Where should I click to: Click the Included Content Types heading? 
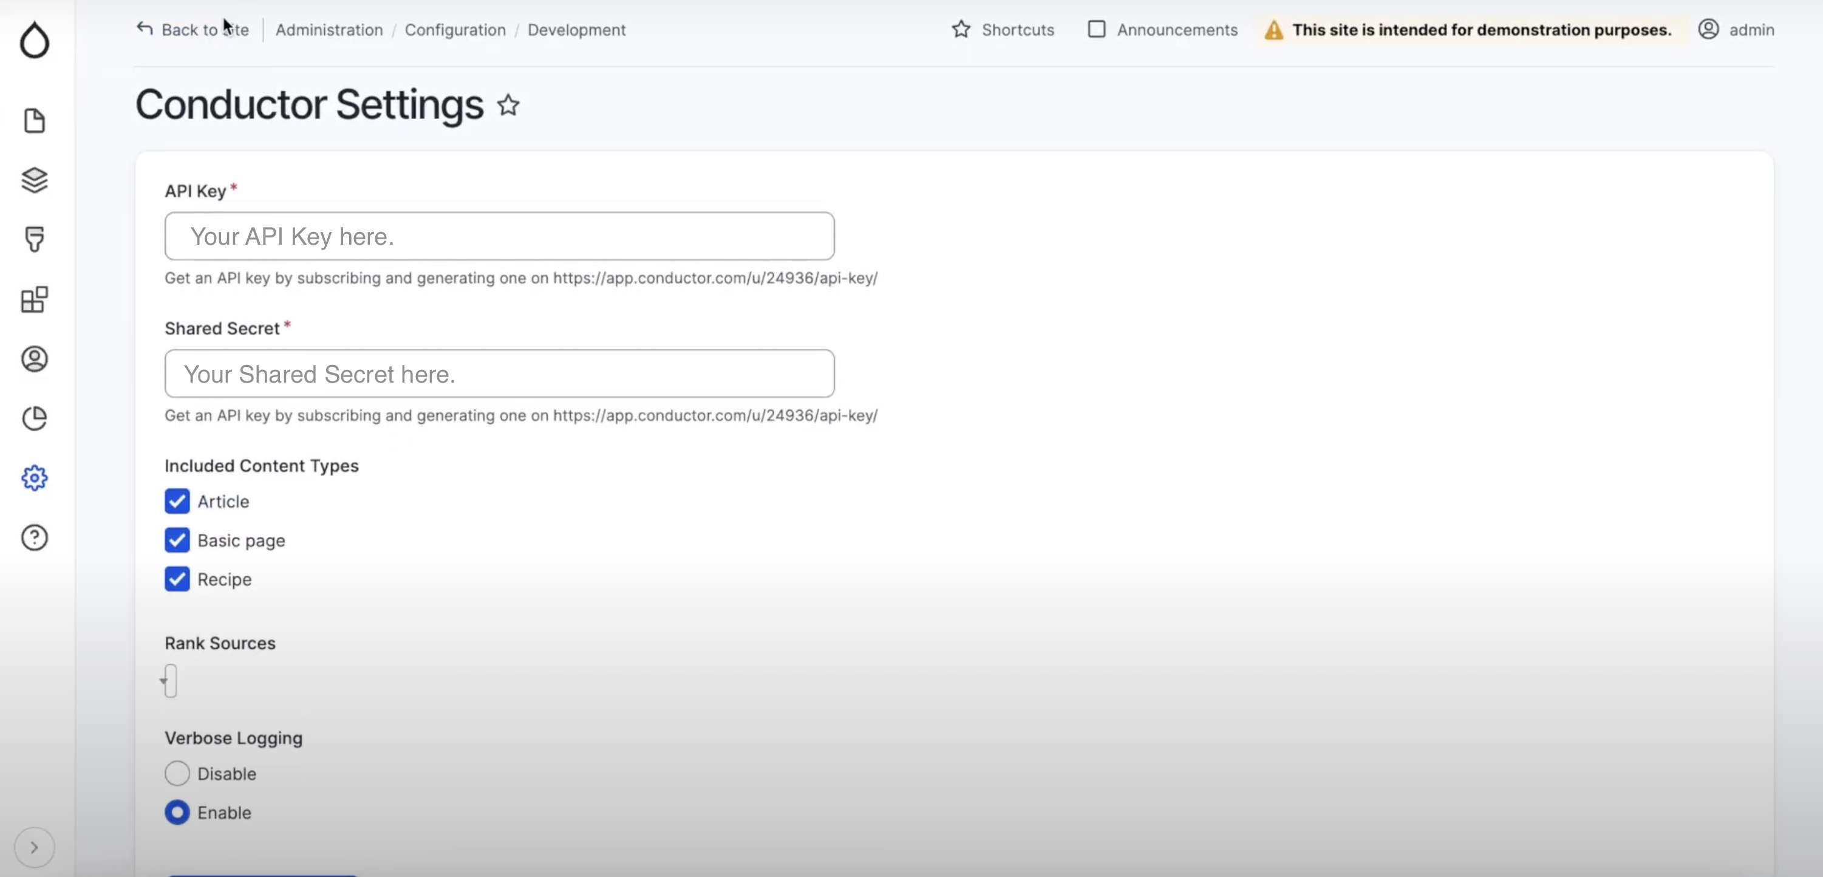click(262, 466)
